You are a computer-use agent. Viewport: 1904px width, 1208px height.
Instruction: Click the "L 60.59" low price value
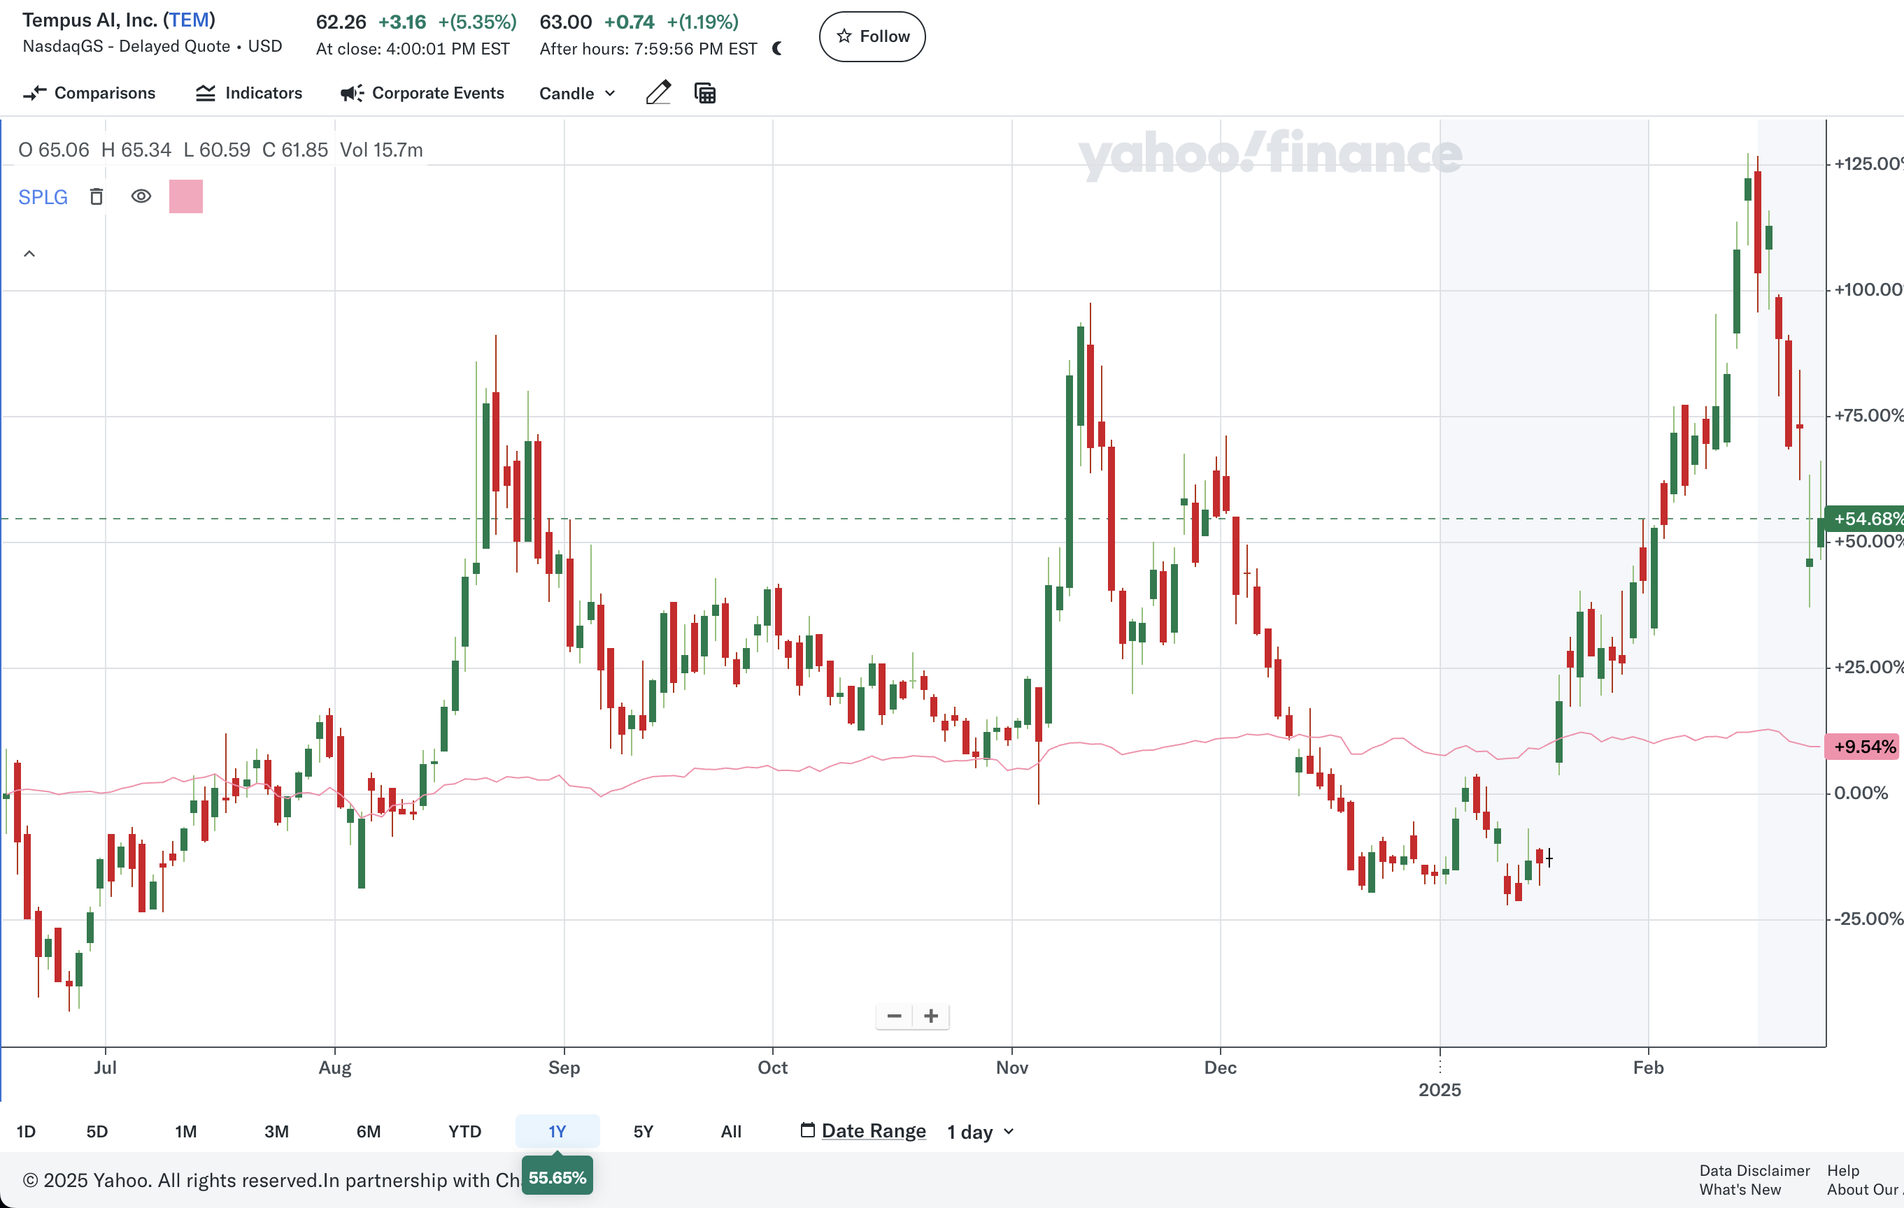pos(217,150)
